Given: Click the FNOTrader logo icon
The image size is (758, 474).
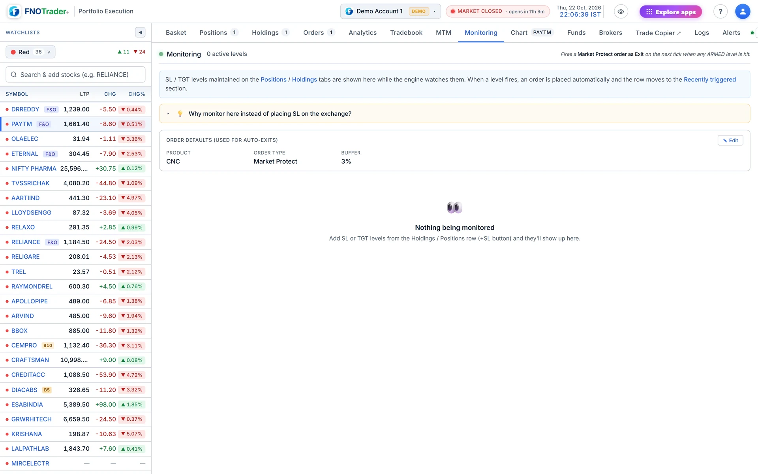Looking at the screenshot, I should point(14,11).
